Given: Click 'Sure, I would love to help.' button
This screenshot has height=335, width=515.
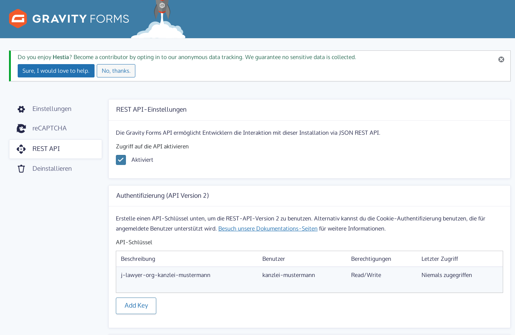Looking at the screenshot, I should (x=56, y=71).
